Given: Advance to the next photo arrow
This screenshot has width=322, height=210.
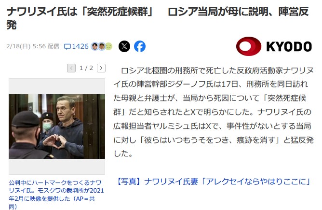Looking at the screenshot, I should point(101,68).
